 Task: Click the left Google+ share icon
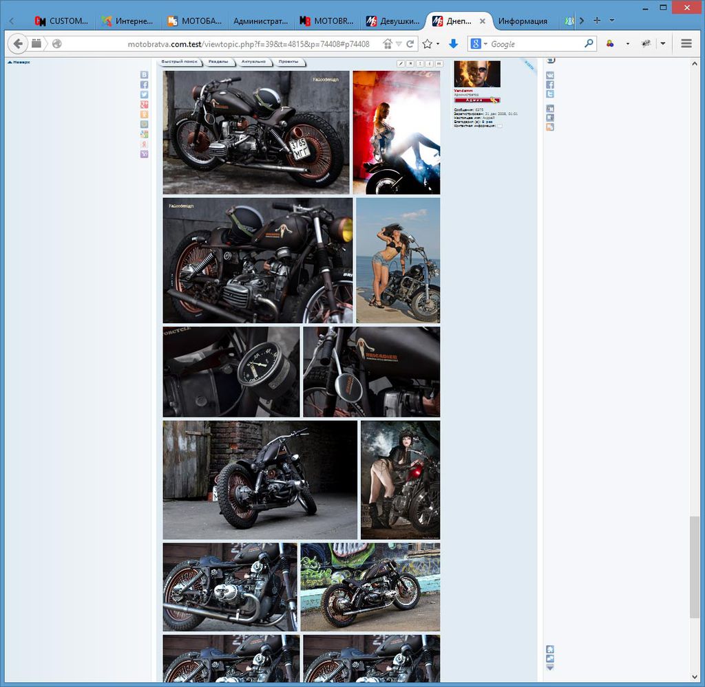(x=145, y=105)
